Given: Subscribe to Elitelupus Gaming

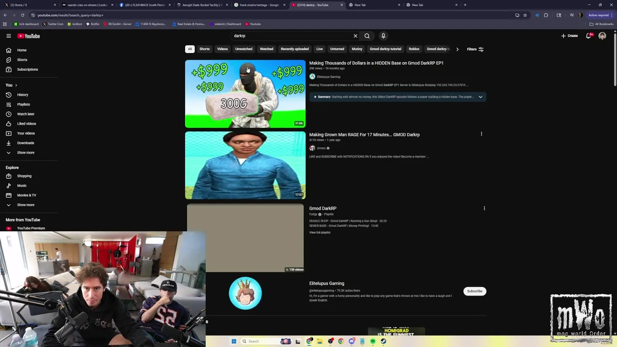Looking at the screenshot, I should pyautogui.click(x=474, y=291).
